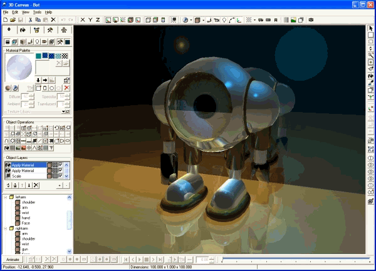
Task: Click the material preview sphere thumbnail
Action: pyautogui.click(x=19, y=65)
